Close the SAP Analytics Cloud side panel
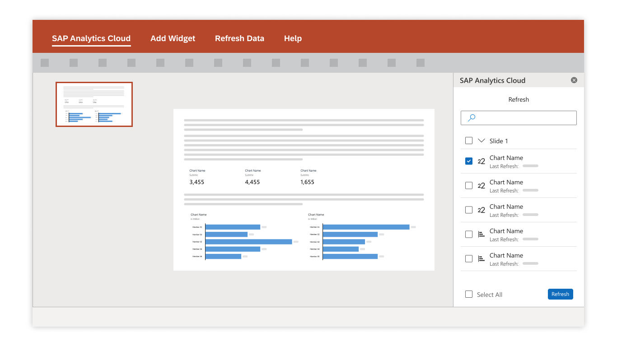This screenshot has height=347, width=617. point(574,80)
